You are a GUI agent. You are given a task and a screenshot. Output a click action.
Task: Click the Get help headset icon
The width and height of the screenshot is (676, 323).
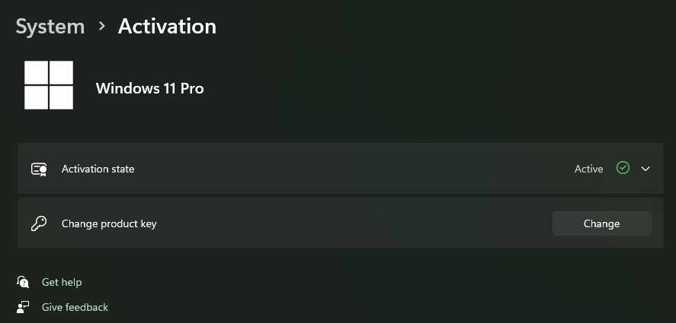coord(24,282)
